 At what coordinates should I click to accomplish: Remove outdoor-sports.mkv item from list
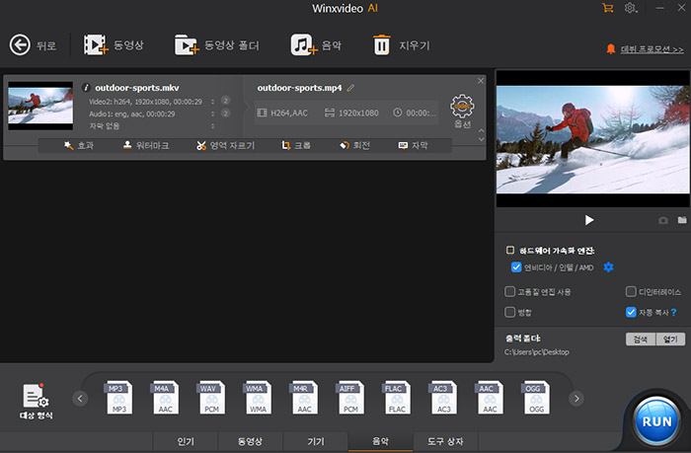(481, 81)
